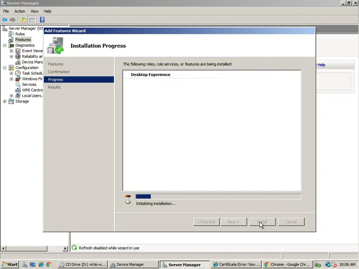Click the Show Desktop quick launch icon

(33, 265)
